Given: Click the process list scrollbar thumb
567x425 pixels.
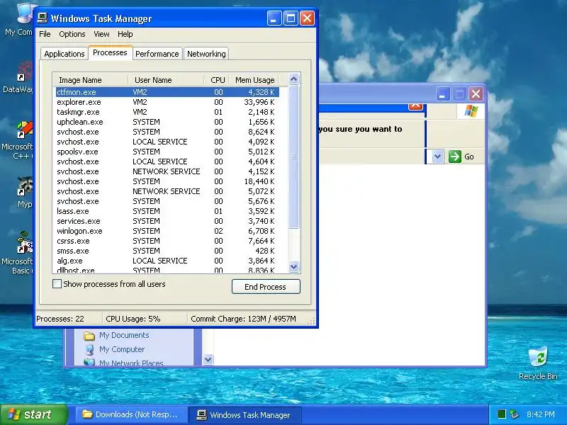Looking at the screenshot, I should pyautogui.click(x=293, y=157).
